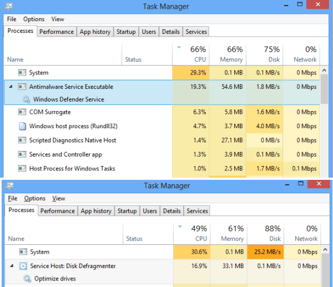Screen dimensions: 333x287
Task: Switch to App history tab in bottom window
Action: click(x=96, y=211)
